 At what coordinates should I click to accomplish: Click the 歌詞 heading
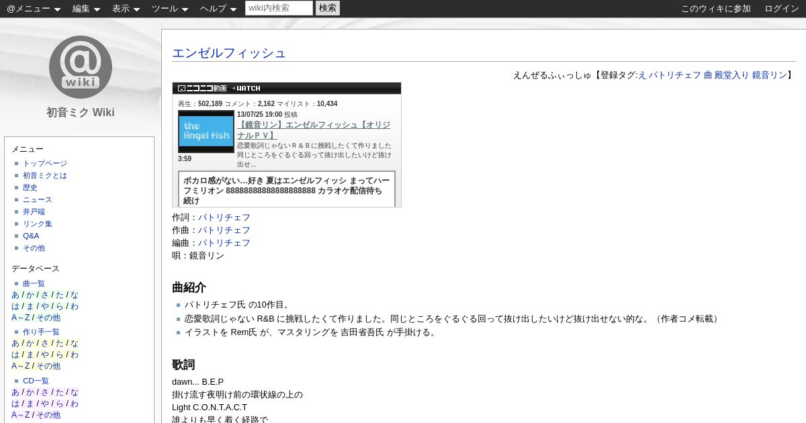pyautogui.click(x=183, y=365)
